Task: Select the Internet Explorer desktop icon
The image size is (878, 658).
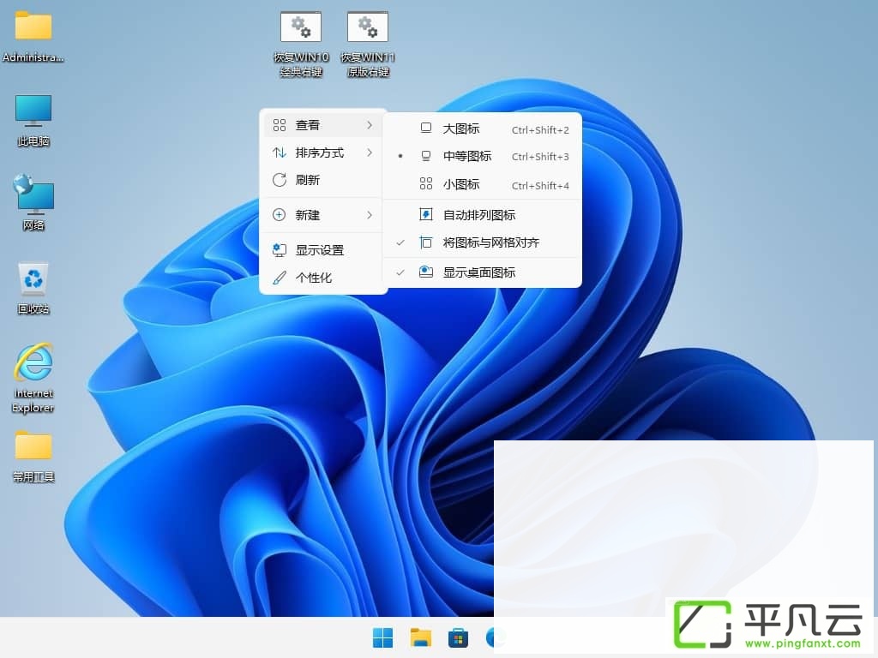Action: (33, 378)
